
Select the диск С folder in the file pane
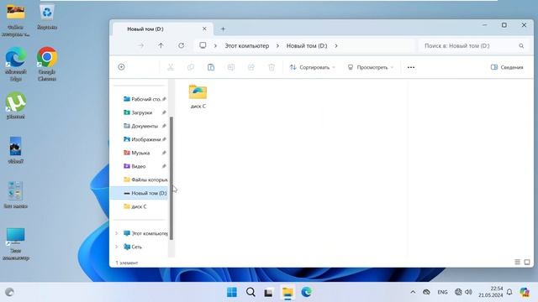pos(198,96)
